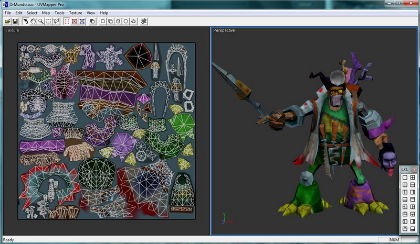Expand the Map menu

46,13
